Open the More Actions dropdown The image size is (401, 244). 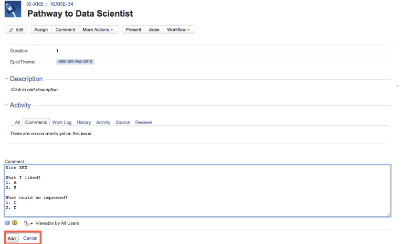tap(98, 30)
